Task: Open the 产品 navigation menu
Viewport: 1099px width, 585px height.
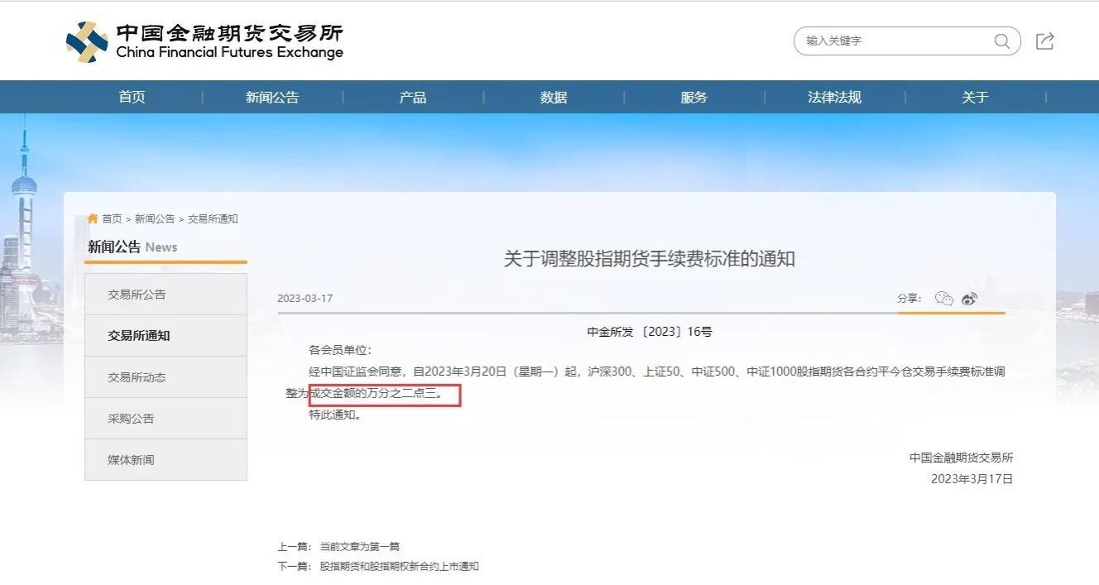Action: (413, 97)
